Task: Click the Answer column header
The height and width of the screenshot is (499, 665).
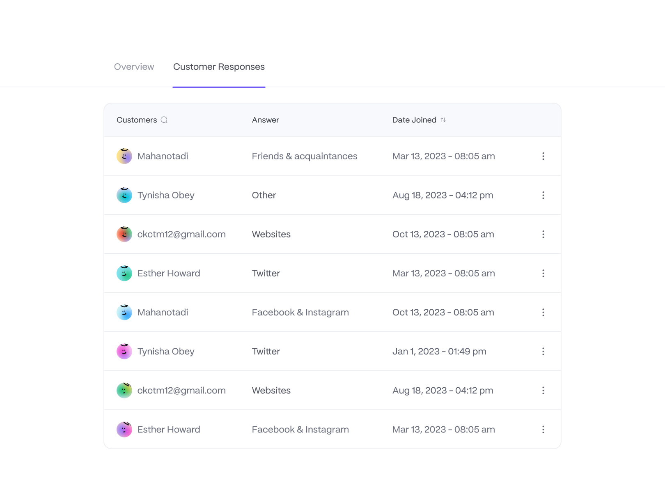Action: 265,120
